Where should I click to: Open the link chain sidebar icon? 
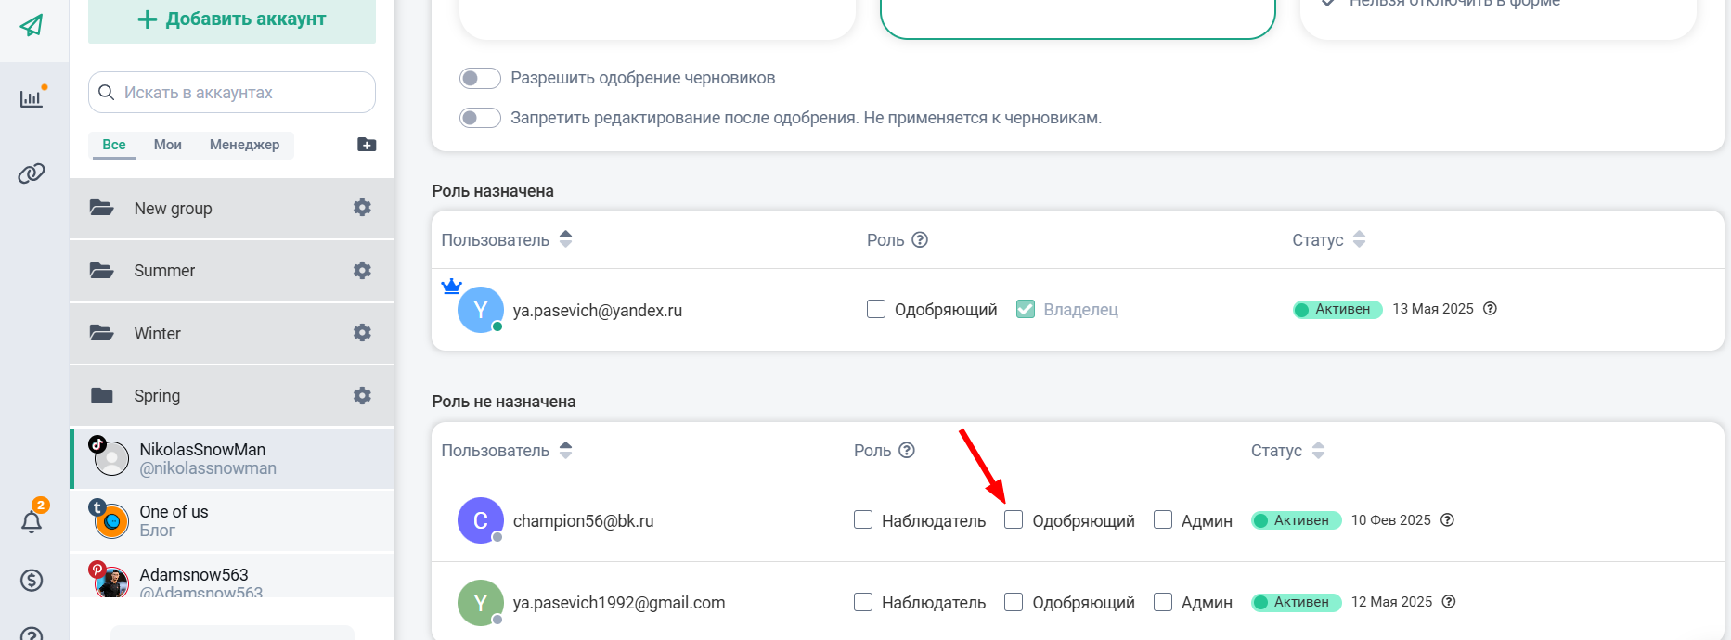click(32, 173)
